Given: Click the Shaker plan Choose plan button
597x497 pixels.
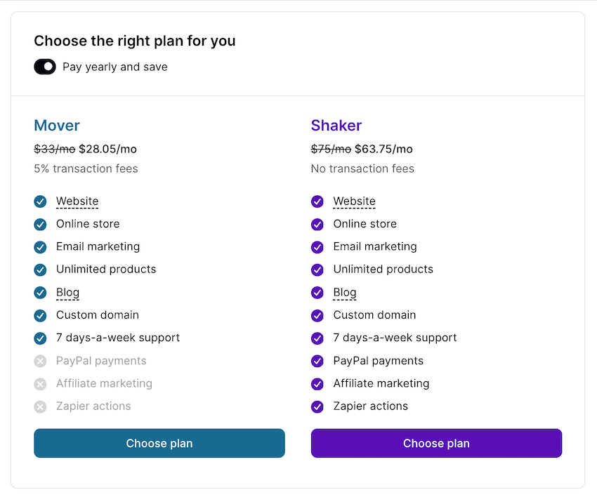Looking at the screenshot, I should point(436,443).
